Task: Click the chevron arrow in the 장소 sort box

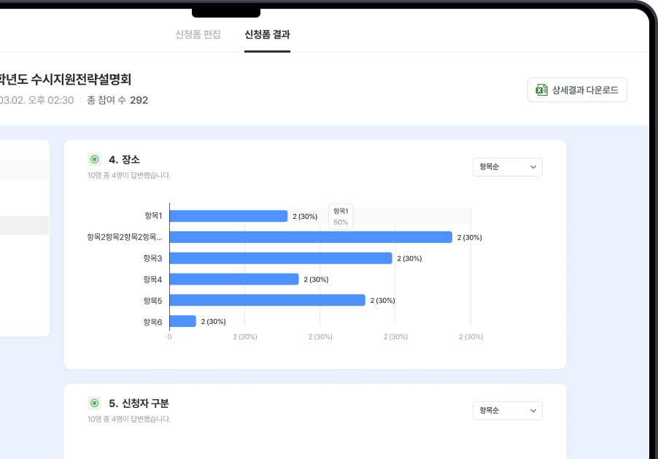Action: click(x=533, y=168)
